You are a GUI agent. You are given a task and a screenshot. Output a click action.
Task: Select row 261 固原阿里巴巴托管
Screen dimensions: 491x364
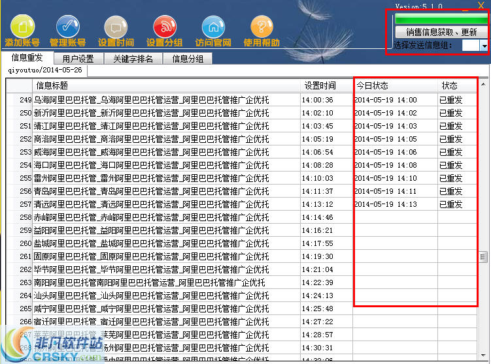coord(241,256)
